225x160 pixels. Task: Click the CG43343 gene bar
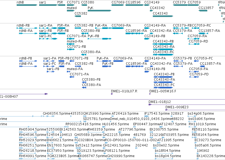[163, 16]
